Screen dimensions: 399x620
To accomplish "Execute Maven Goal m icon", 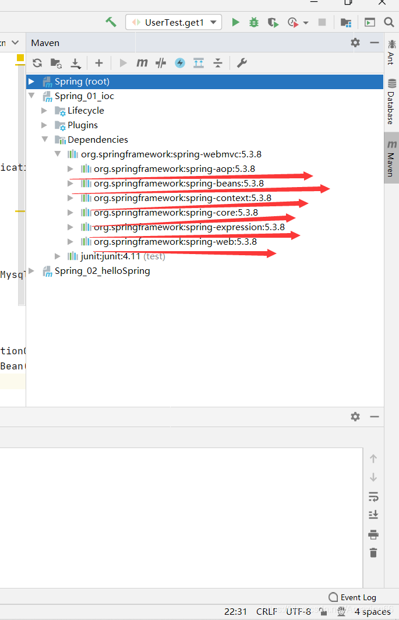I will 142,63.
